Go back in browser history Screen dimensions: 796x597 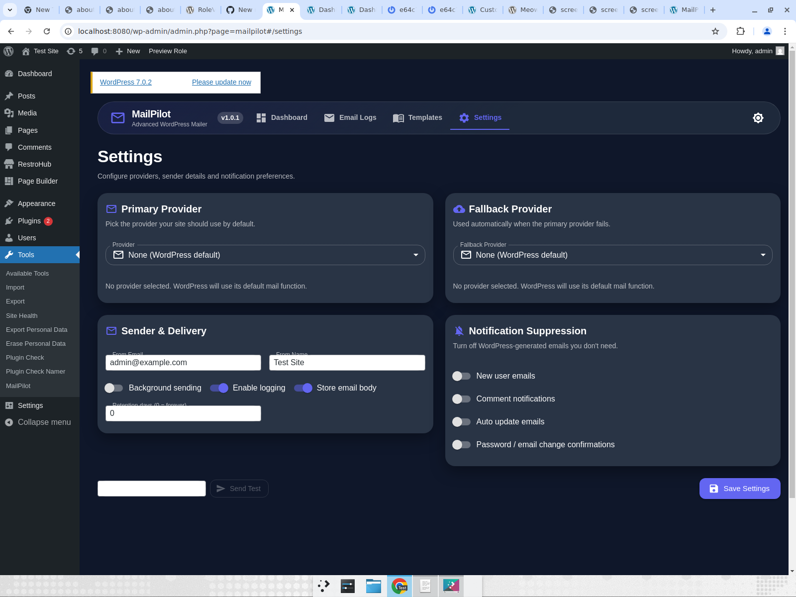[x=11, y=31]
